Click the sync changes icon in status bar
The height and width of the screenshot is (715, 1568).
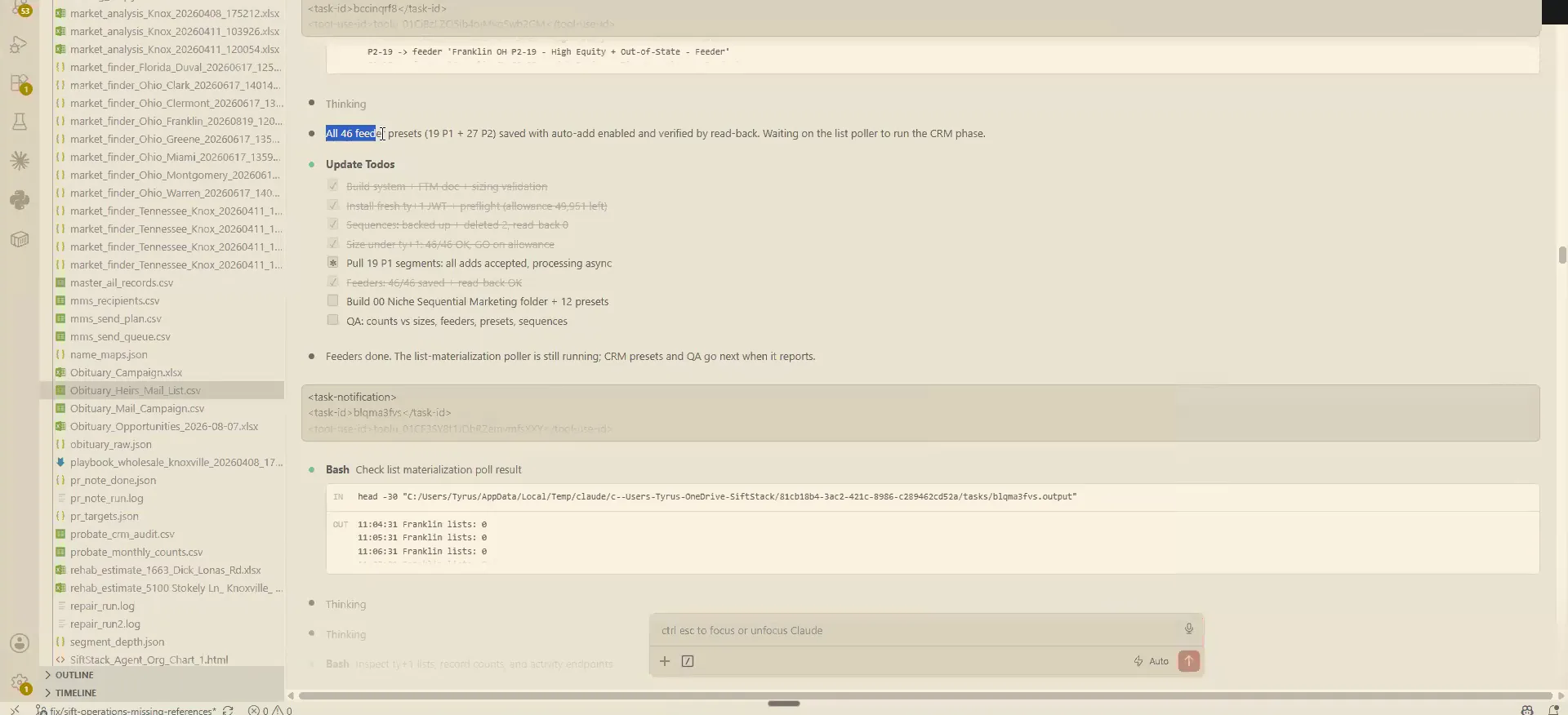tap(228, 711)
